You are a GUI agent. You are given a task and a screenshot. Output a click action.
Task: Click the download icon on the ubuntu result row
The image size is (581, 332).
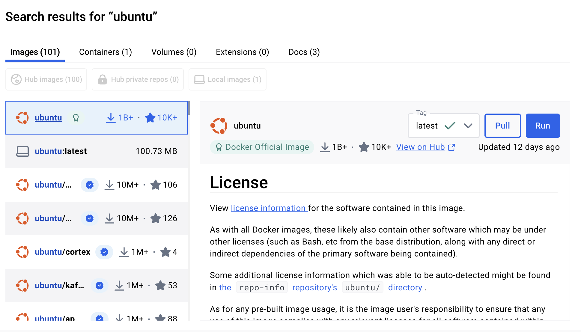[x=111, y=118]
